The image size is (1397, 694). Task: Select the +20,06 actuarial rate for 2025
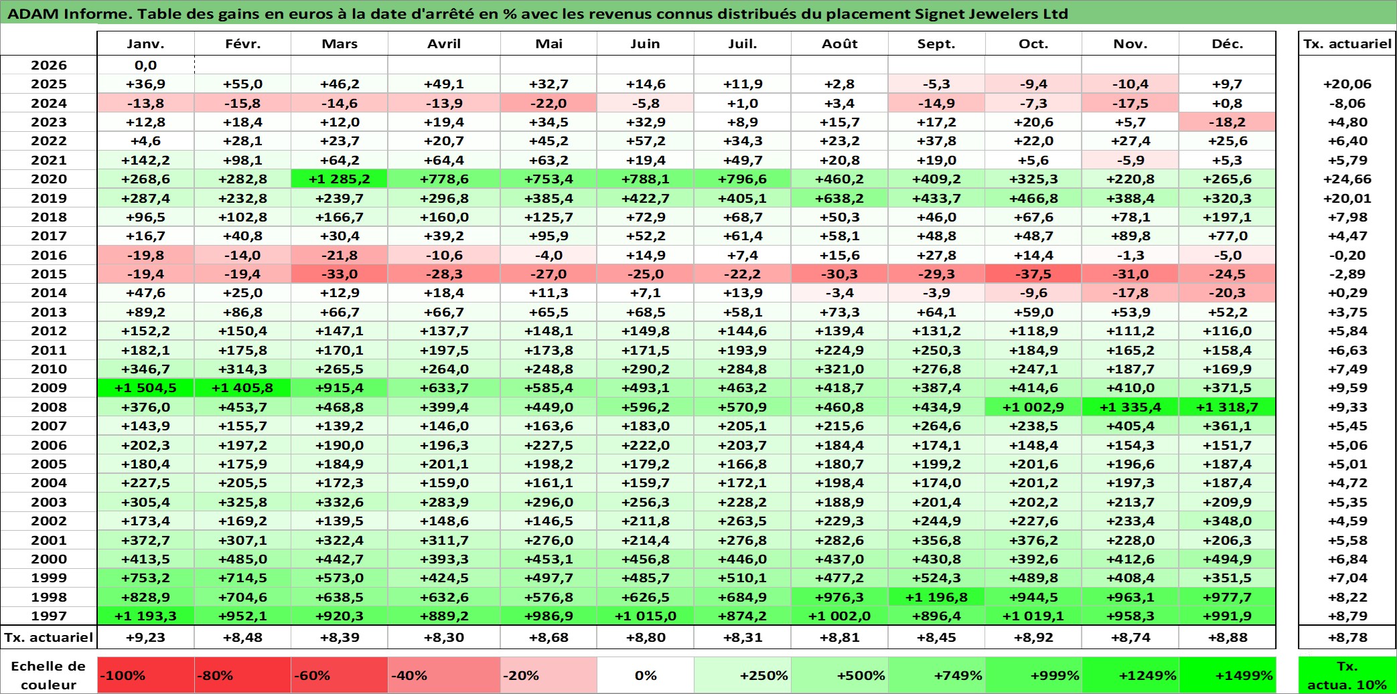pyautogui.click(x=1347, y=84)
